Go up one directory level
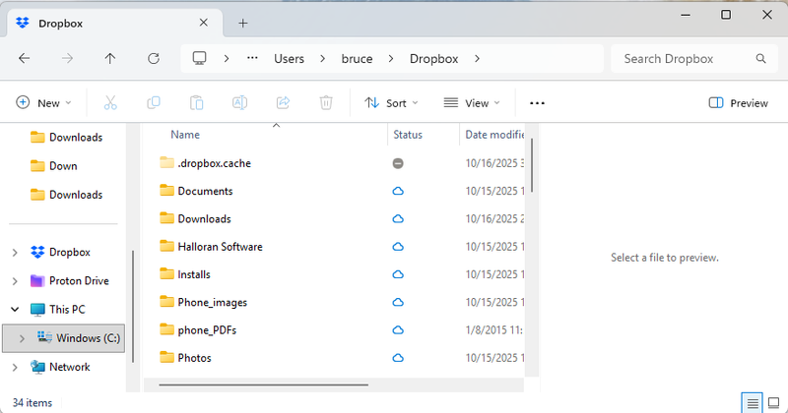788x413 pixels. [x=110, y=59]
